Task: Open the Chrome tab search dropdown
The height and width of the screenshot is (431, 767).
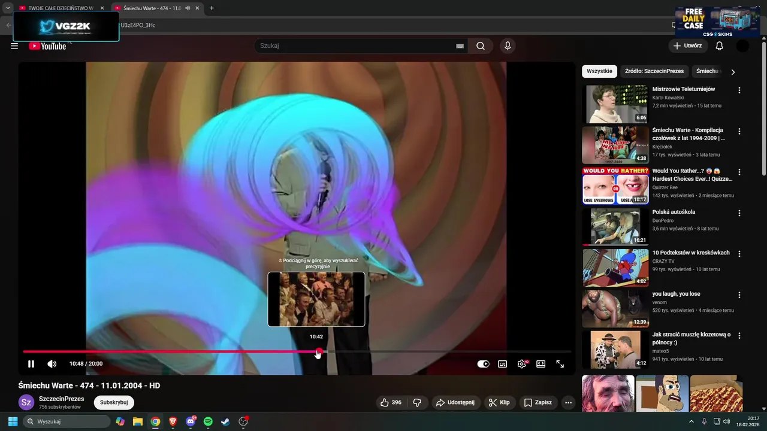Action: tap(8, 8)
